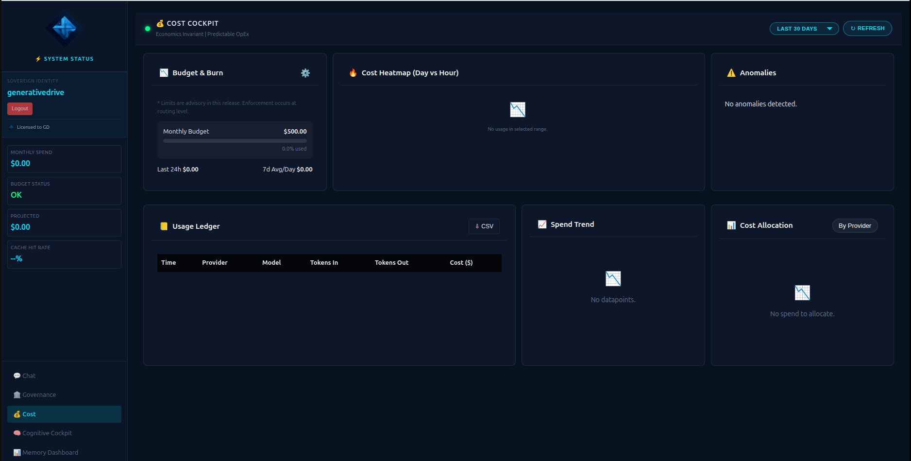Viewport: 911px width, 461px height.
Task: Open the Cognitive Cockpit section
Action: (x=47, y=433)
